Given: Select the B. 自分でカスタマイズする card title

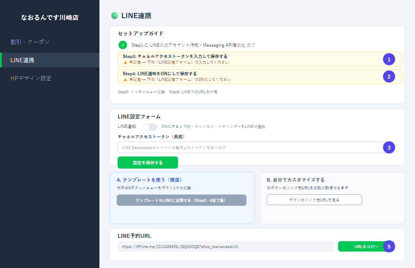Looking at the screenshot, I should click(296, 180).
